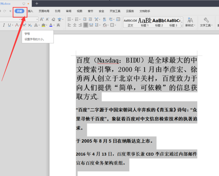
Task: Apply the 标题 1 style
Action: [145, 23]
